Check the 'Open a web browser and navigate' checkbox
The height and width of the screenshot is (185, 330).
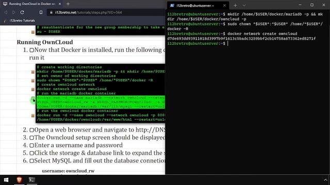(x=31, y=130)
